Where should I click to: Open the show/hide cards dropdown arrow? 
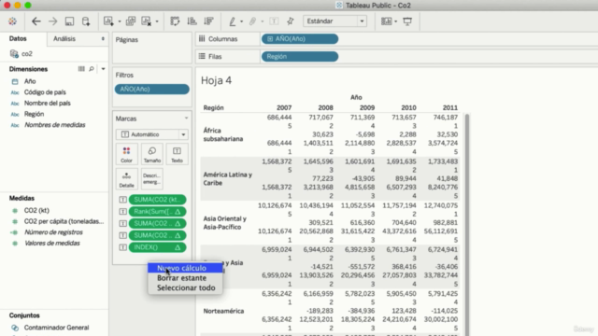tap(396, 21)
